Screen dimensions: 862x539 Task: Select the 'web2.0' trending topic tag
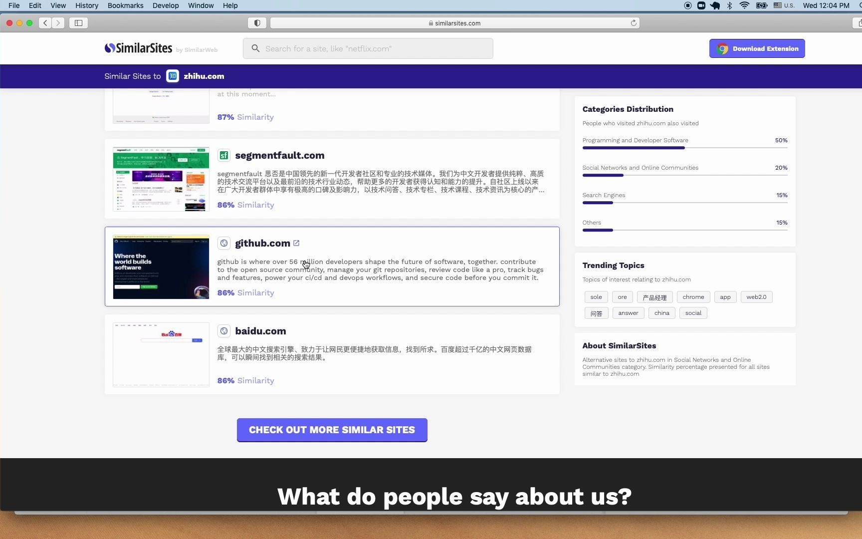coord(756,297)
